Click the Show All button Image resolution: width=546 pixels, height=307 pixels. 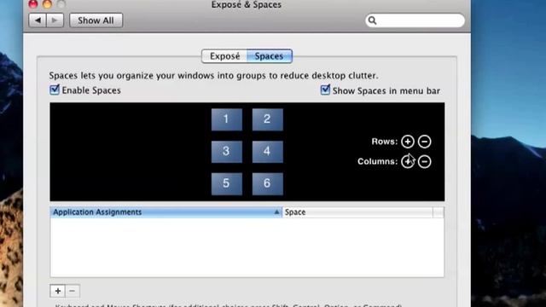coord(96,20)
